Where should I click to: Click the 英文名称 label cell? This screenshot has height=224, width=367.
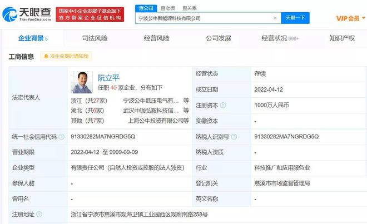click(221, 199)
